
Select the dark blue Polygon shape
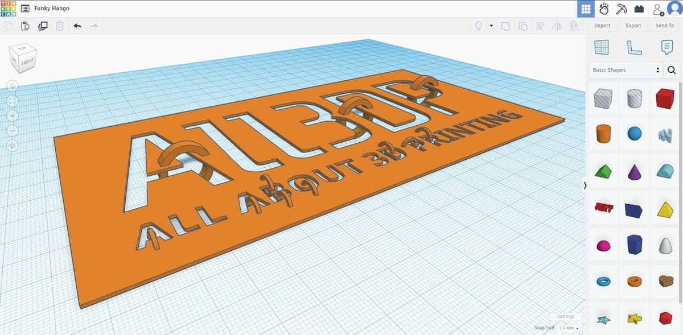click(634, 245)
